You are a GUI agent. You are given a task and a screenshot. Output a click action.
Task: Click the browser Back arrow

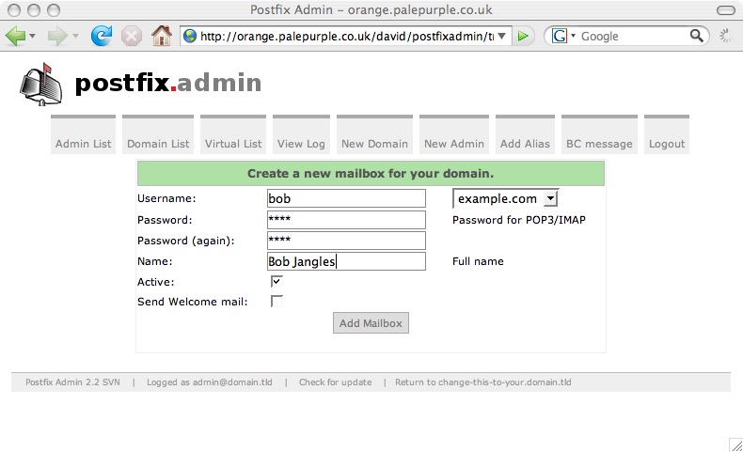tap(16, 36)
